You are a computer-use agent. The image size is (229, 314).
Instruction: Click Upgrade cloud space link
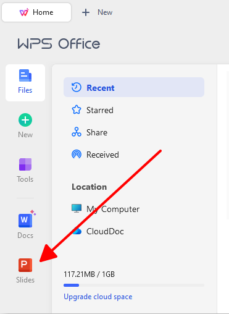pos(98,297)
